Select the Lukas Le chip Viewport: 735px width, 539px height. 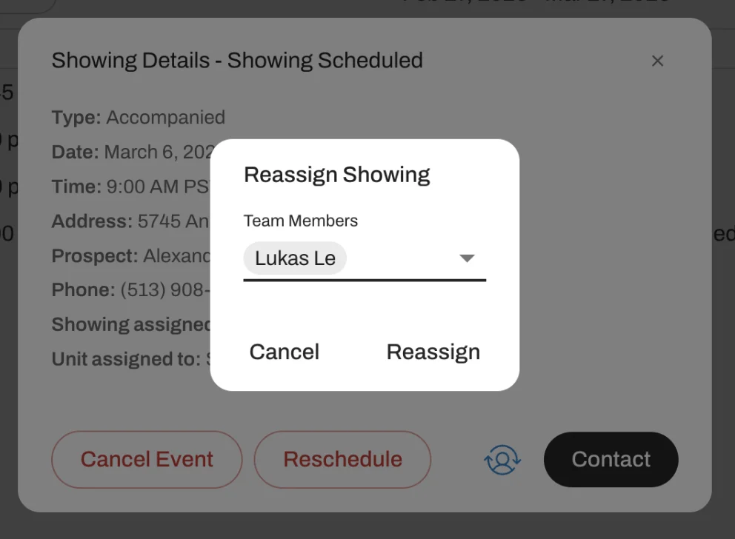295,258
